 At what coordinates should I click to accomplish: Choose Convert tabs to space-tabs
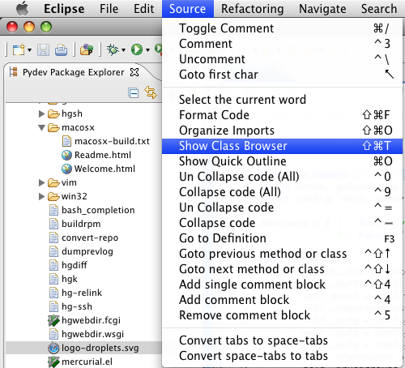pyautogui.click(x=282, y=340)
